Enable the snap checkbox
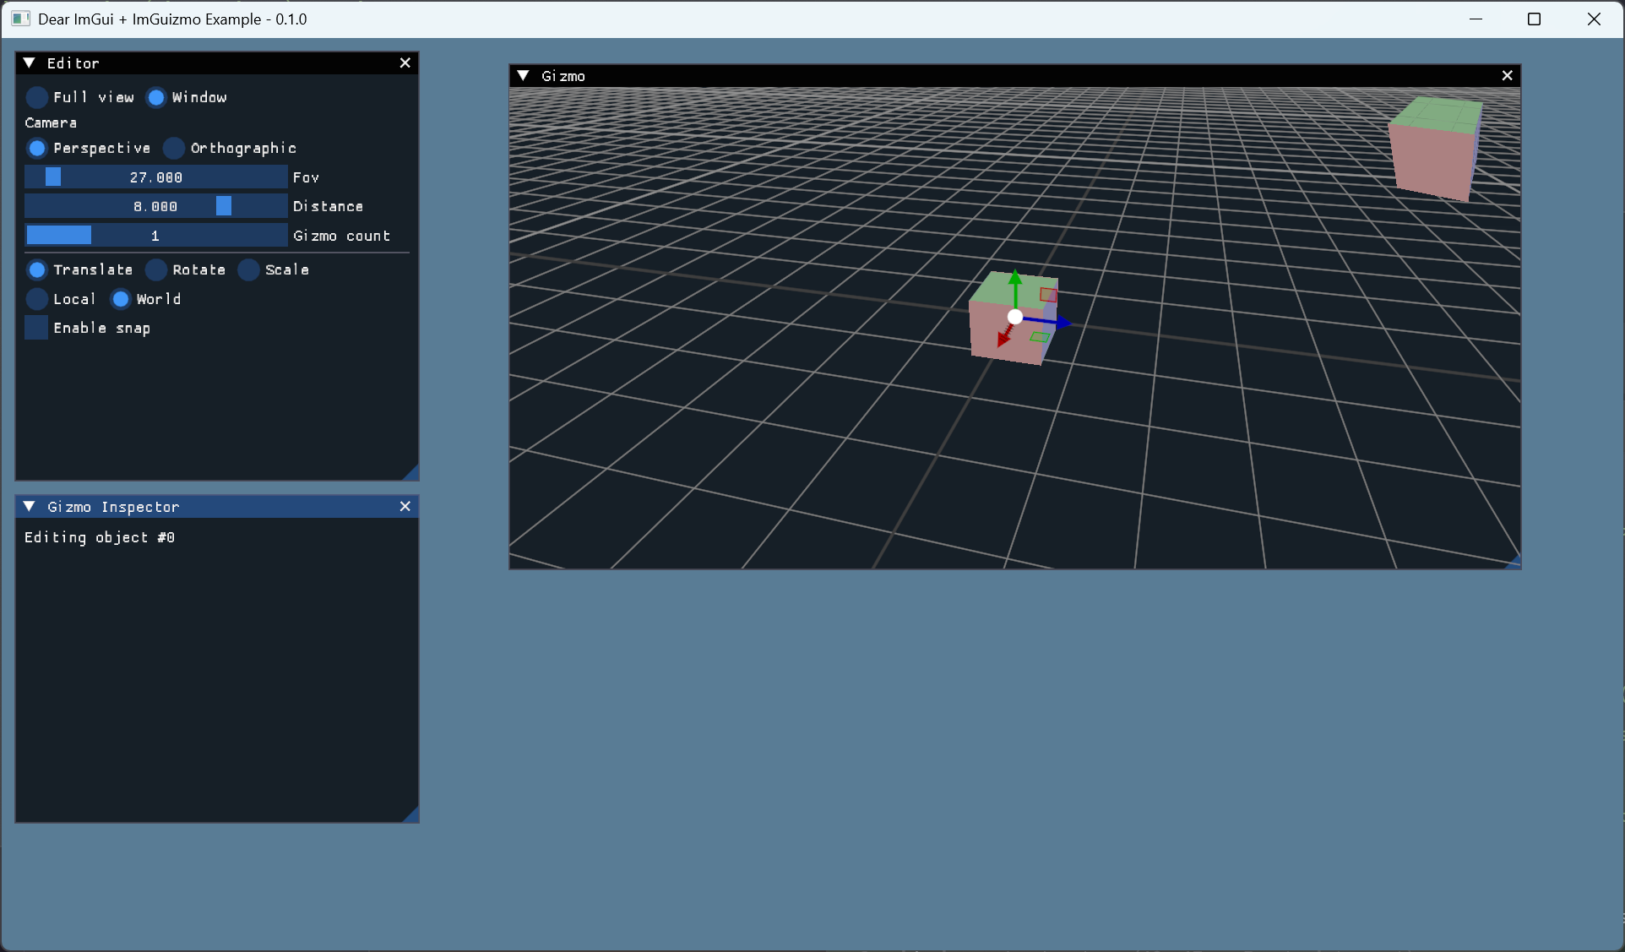This screenshot has width=1625, height=952. pos(36,328)
